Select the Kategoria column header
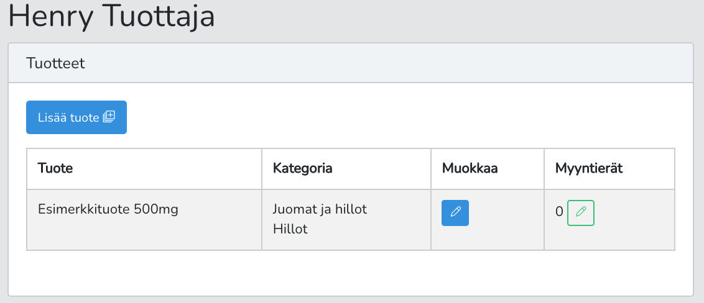Viewport: 704px width, 303px height. 303,168
